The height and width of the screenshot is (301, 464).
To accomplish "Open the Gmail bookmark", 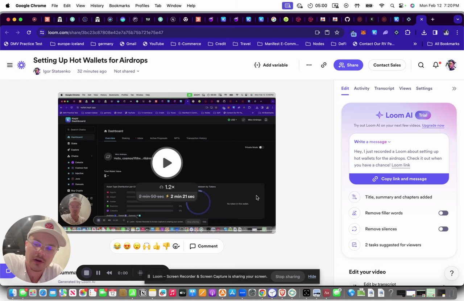I will tap(127, 44).
